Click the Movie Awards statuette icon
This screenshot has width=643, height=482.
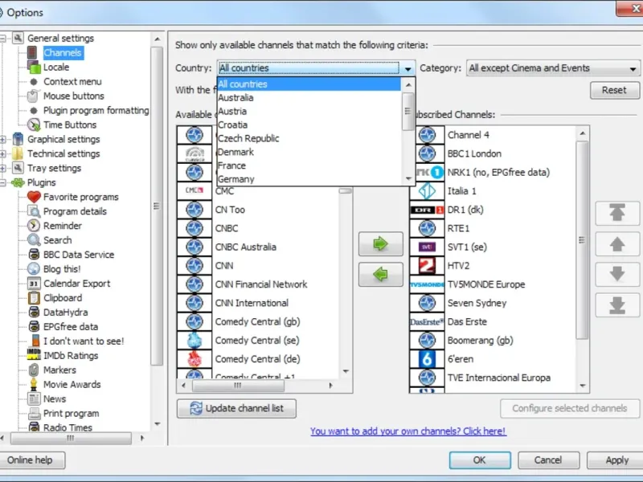(x=34, y=385)
